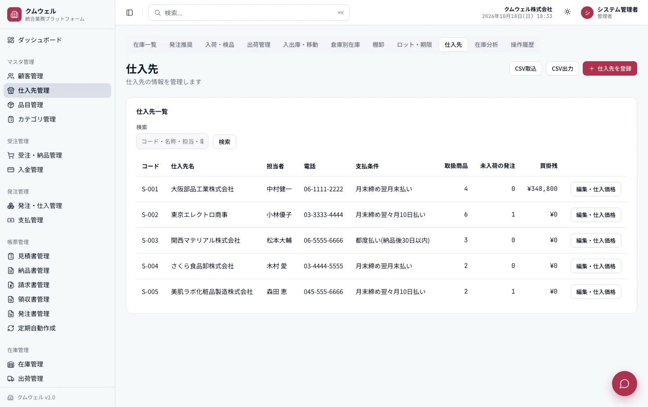
Task: Edit 大阪部品工業株式会社 via 編集・仕入価格
Action: pos(596,189)
